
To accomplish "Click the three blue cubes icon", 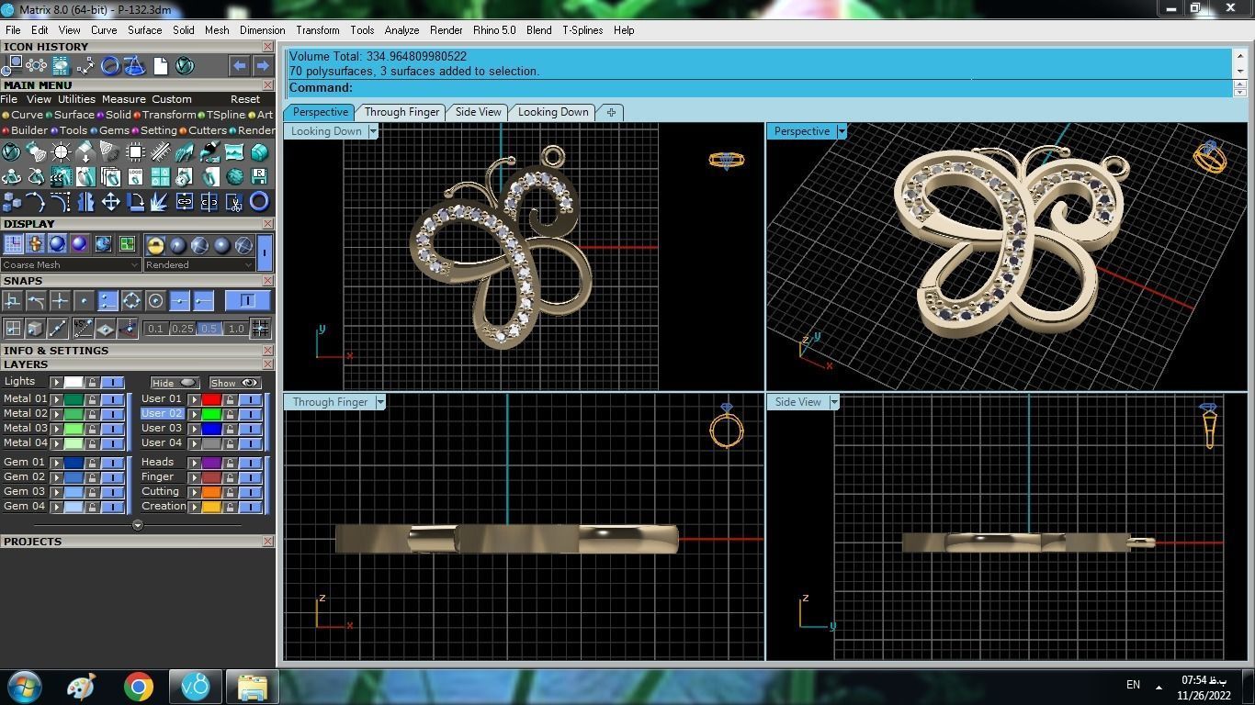I will 12,201.
